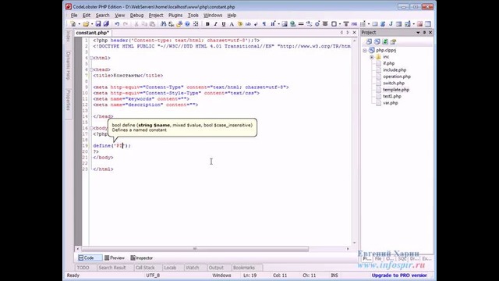The height and width of the screenshot is (281, 499).
Task: Click the Paste clipboard icon
Action: (153, 24)
